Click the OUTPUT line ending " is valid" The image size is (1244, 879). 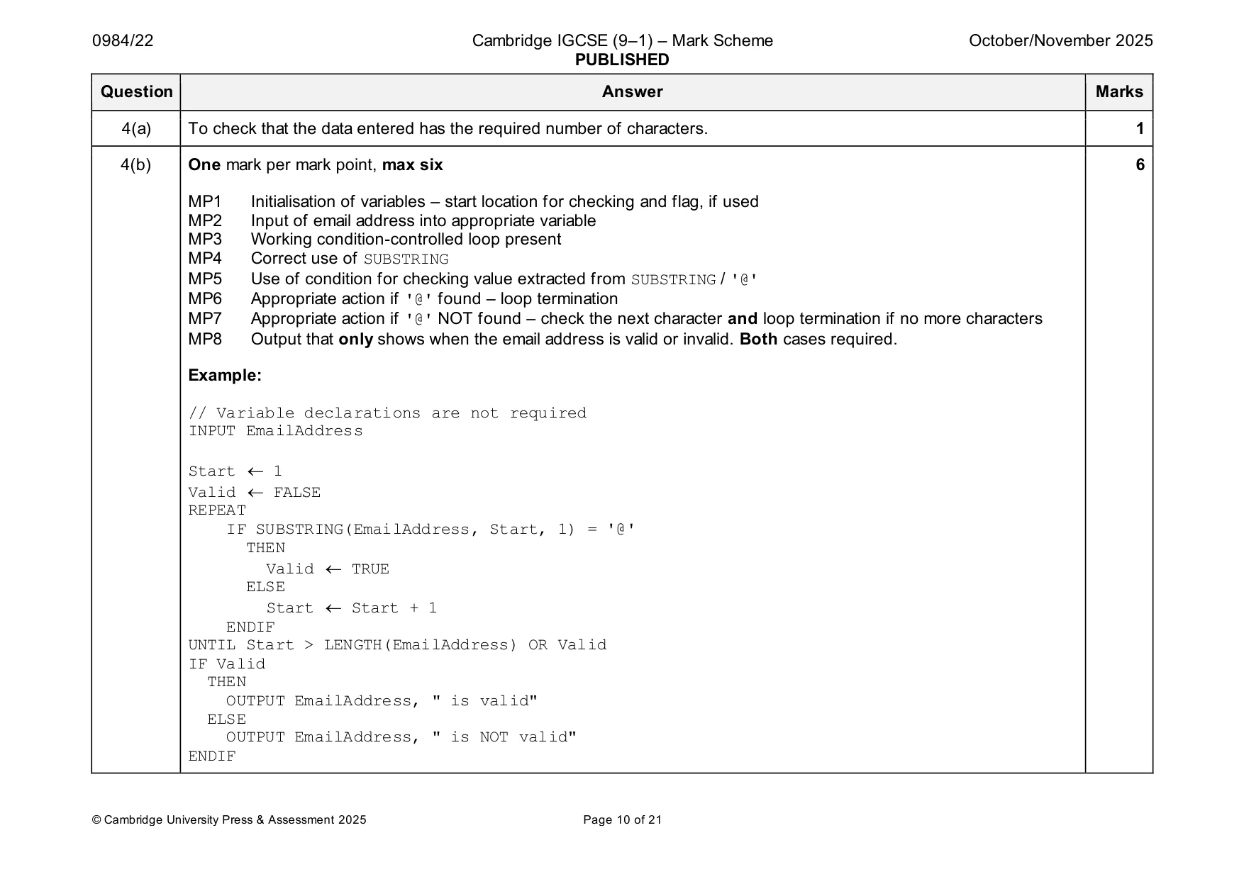pyautogui.click(x=382, y=701)
